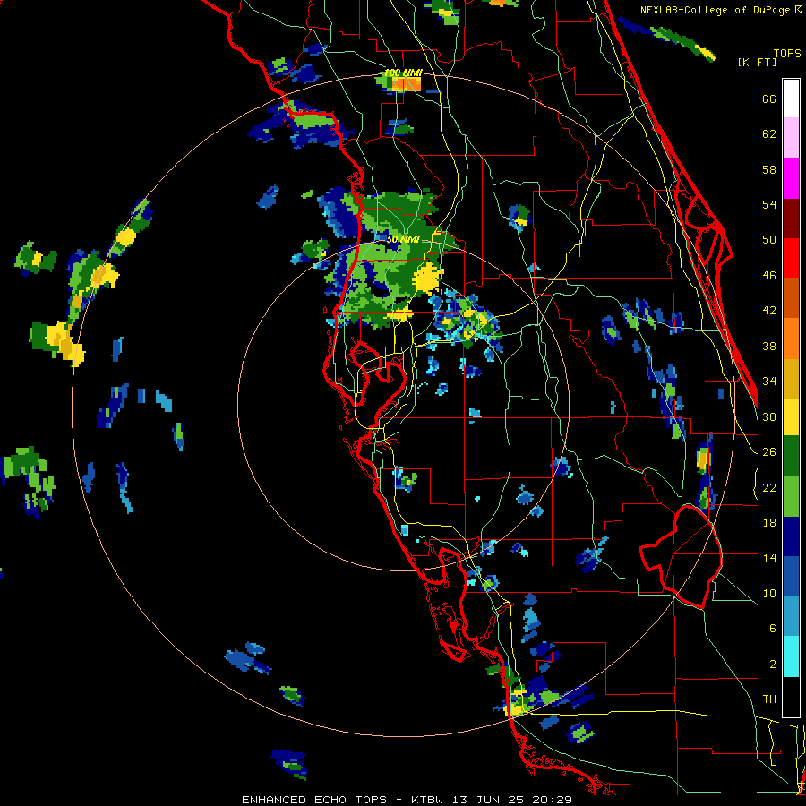Viewport: 806px width, 806px height.
Task: Click the "62" legend value
Action: click(769, 134)
